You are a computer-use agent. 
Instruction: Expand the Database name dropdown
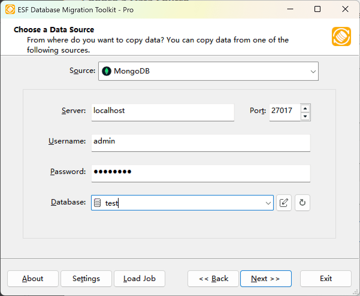click(268, 203)
